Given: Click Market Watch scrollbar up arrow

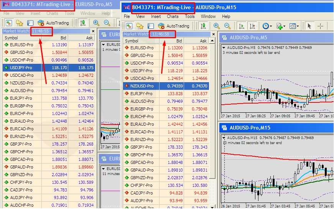Looking at the screenshot, I should pos(212,41).
